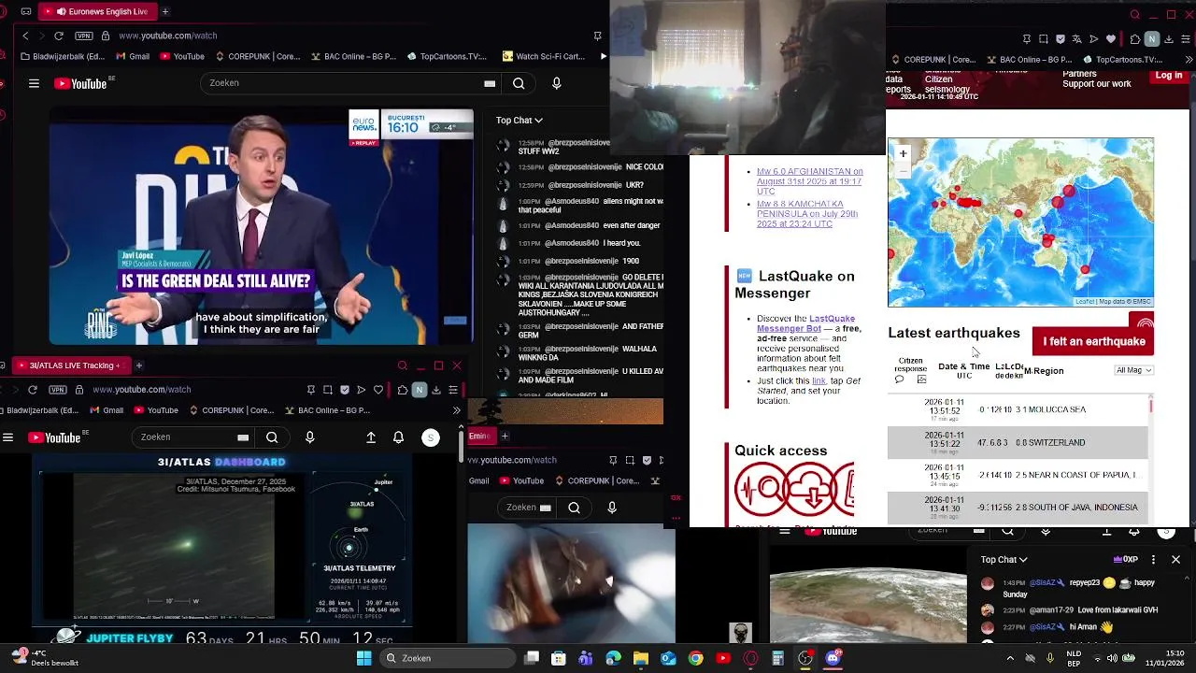Open N profile button in EMSC window
The height and width of the screenshot is (673, 1196).
1152,39
